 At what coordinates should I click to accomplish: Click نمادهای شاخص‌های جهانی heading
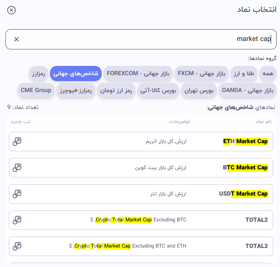(x=241, y=107)
